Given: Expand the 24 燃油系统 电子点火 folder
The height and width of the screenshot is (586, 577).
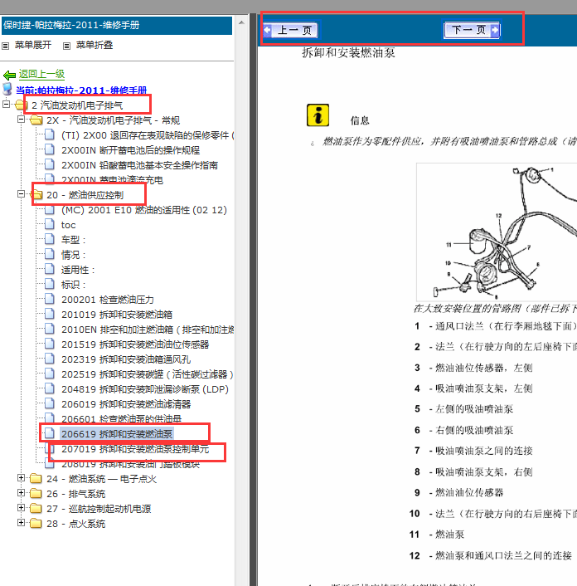Looking at the screenshot, I should (21, 478).
